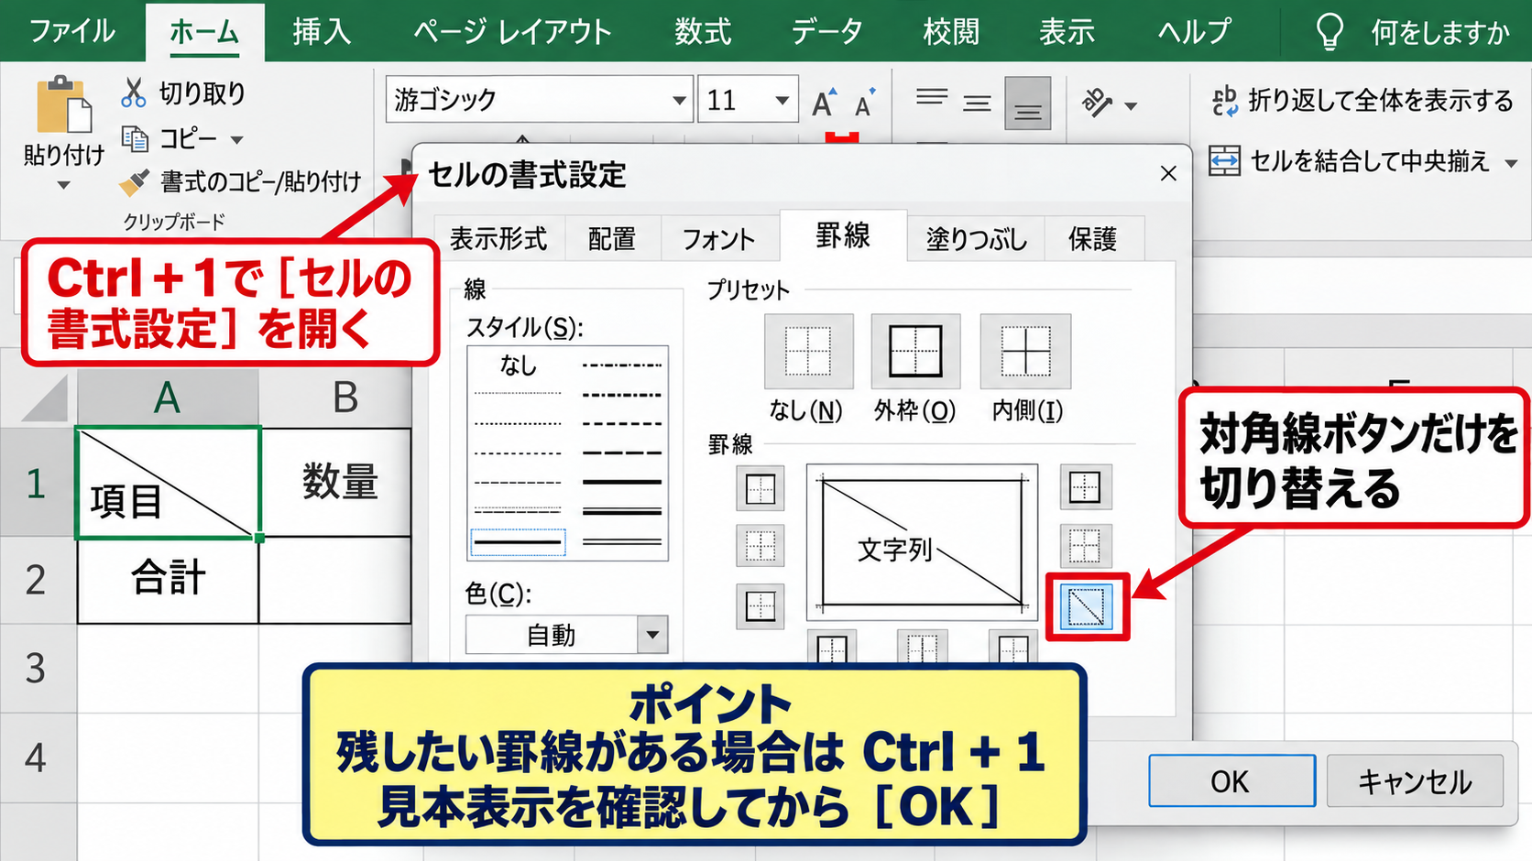Click the middle align icon
Screen dimensions: 1532x861
[977, 103]
